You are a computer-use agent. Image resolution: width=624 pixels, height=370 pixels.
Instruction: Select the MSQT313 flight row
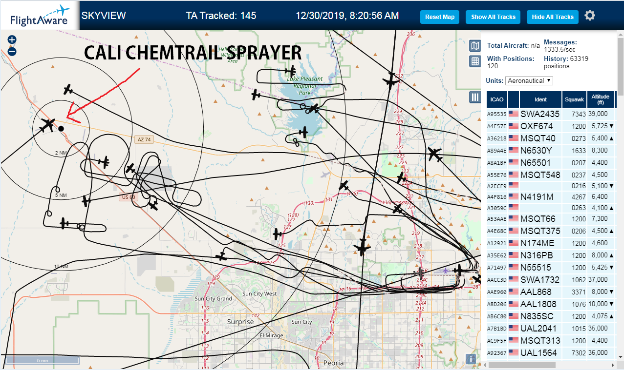(551, 340)
